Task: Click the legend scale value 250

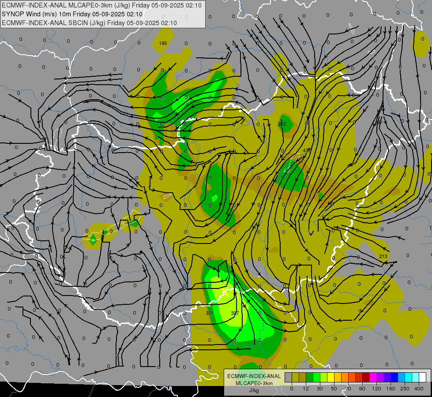Action: (405, 389)
